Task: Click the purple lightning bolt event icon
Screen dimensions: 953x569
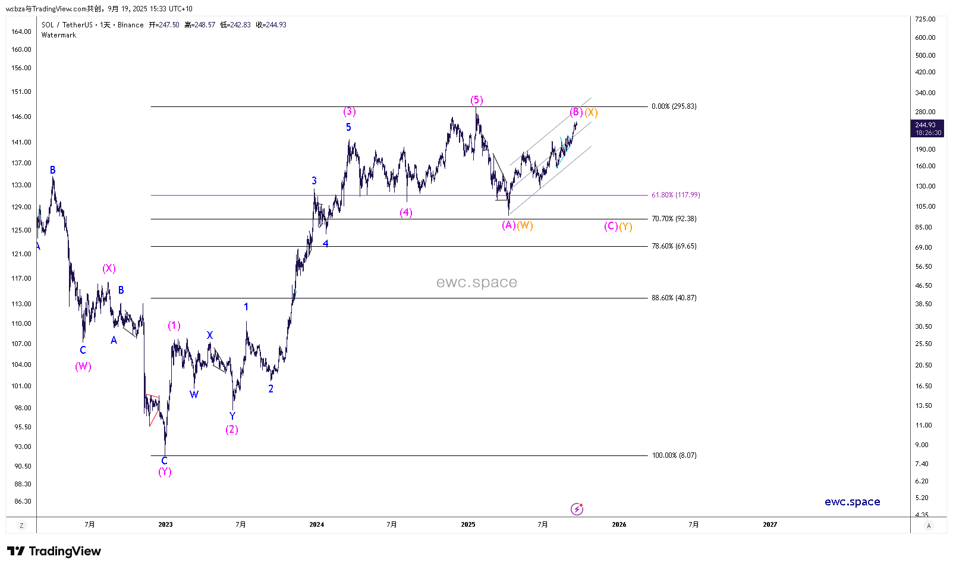Action: tap(577, 509)
